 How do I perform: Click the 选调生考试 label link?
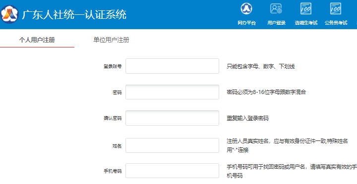pos(306,23)
